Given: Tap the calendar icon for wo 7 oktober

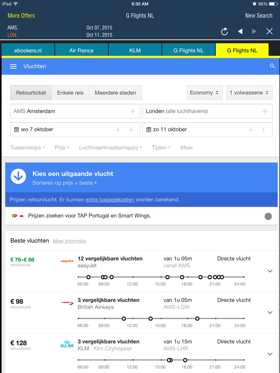Looking at the screenshot, I should pos(17,130).
